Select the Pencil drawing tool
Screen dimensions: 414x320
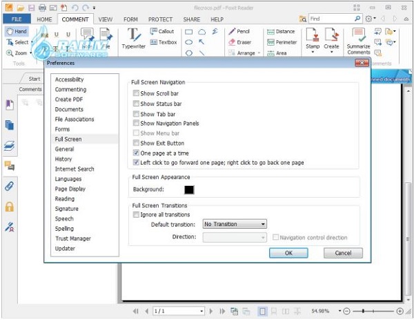(239, 31)
